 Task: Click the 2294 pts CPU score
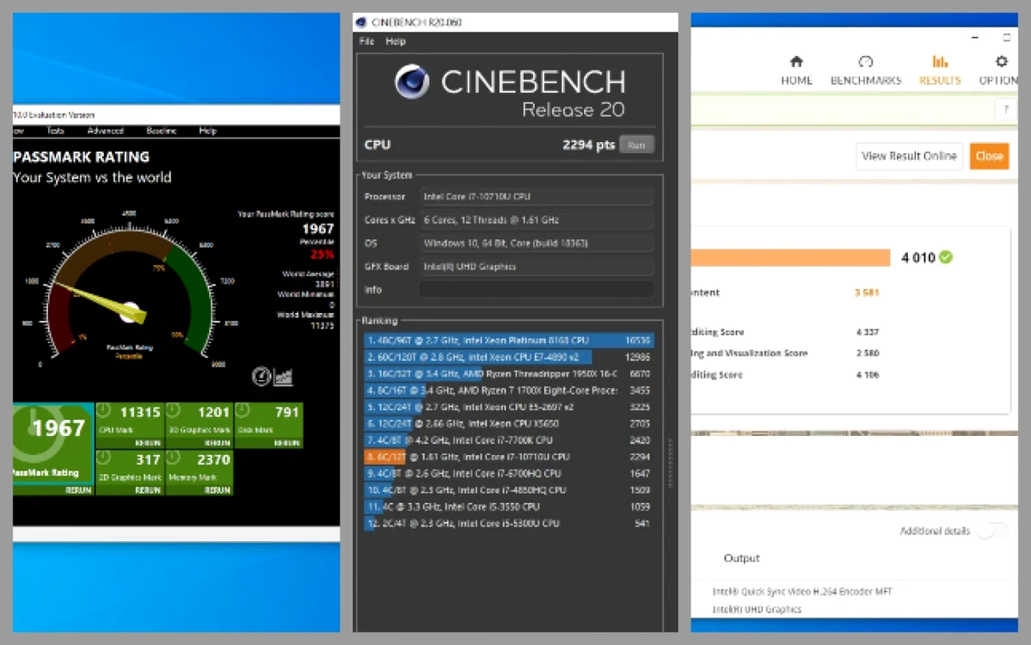point(588,144)
